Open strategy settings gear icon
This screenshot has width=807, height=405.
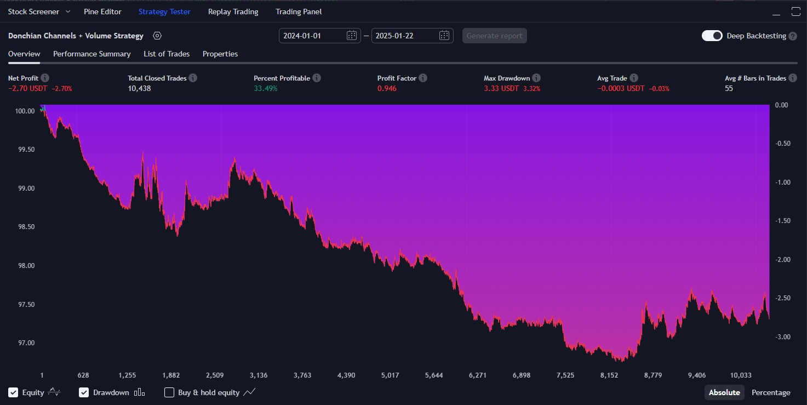pos(157,36)
